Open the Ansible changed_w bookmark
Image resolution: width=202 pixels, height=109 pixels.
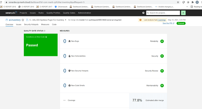click(165, 7)
